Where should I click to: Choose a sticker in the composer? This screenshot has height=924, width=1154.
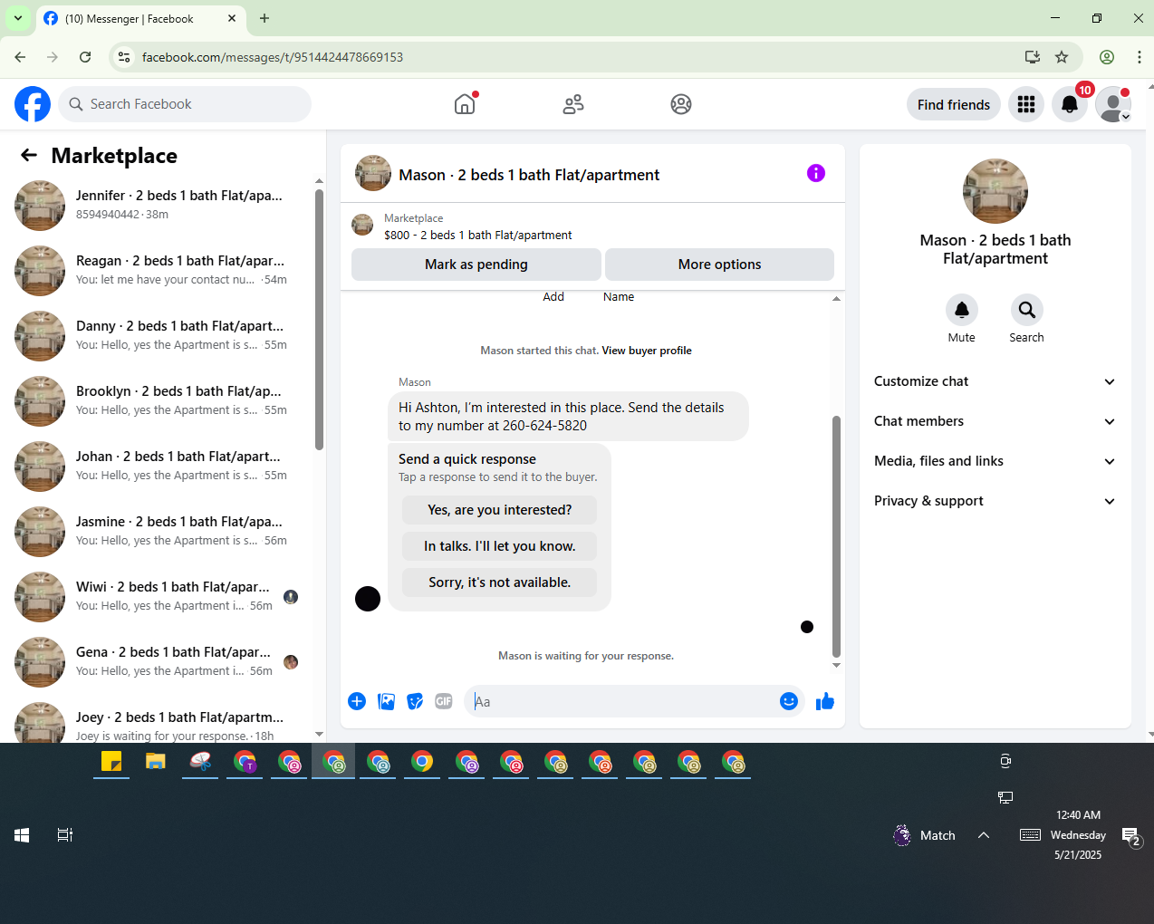(x=415, y=701)
